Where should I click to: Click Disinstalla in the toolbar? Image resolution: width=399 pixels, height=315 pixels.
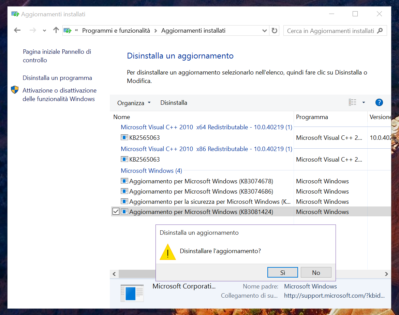click(x=174, y=103)
